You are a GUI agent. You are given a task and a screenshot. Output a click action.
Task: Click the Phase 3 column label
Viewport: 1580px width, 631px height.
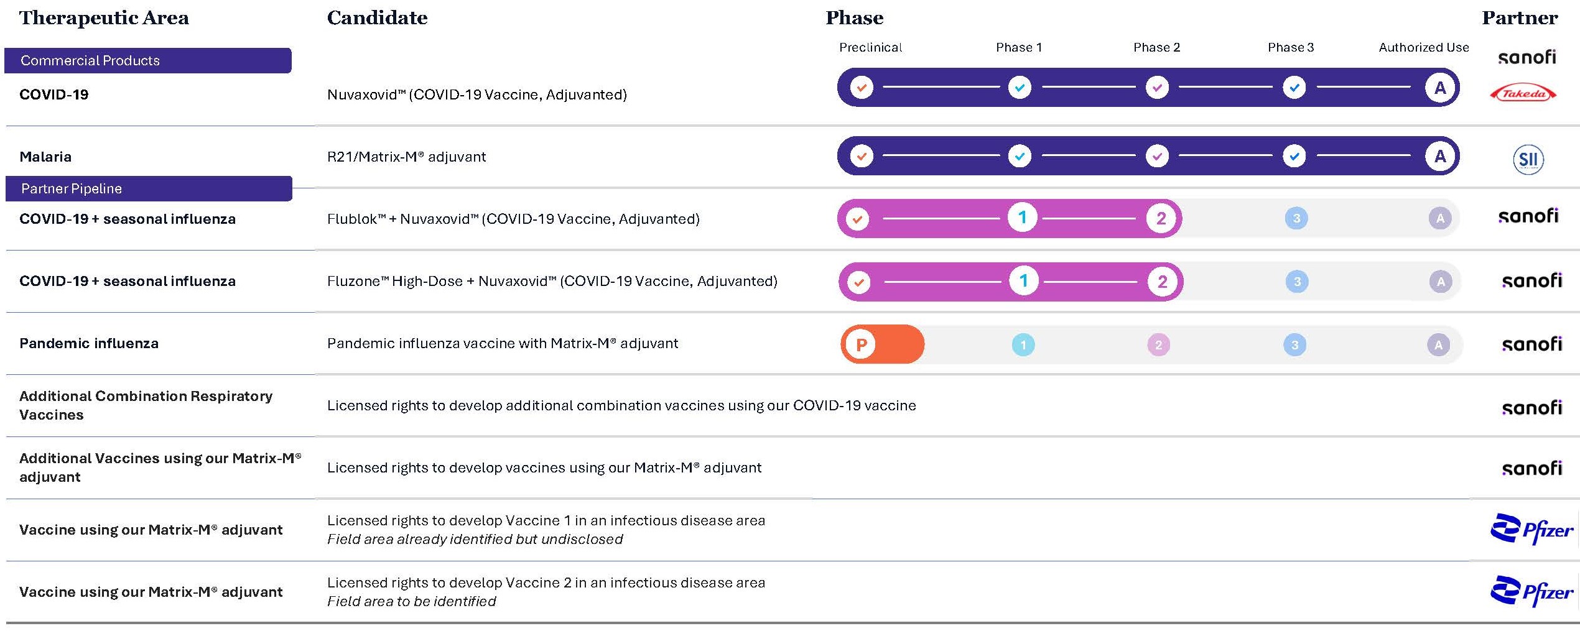[1291, 47]
